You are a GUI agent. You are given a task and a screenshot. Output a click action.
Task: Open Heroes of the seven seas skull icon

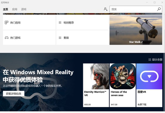point(123,76)
